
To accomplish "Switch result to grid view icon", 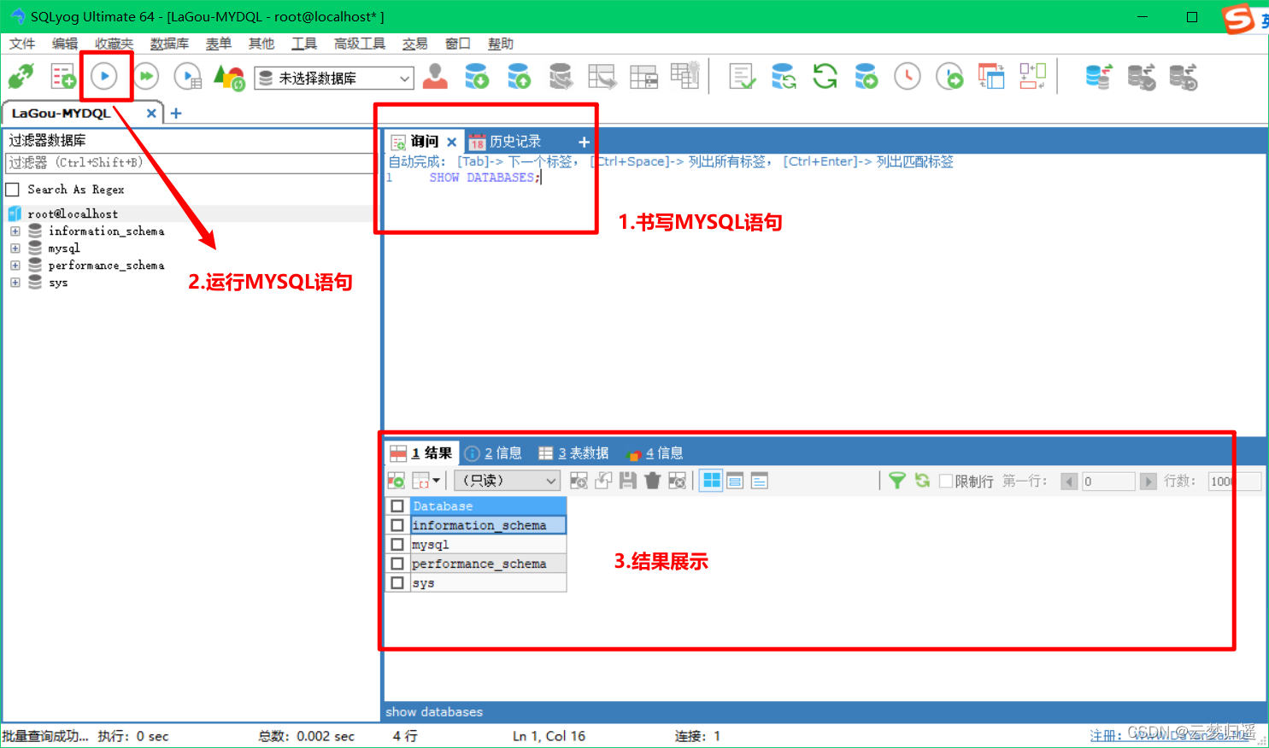I will 711,481.
